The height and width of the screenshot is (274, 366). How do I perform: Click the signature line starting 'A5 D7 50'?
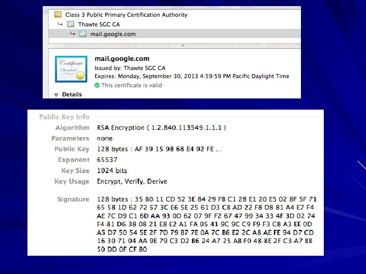point(205,232)
